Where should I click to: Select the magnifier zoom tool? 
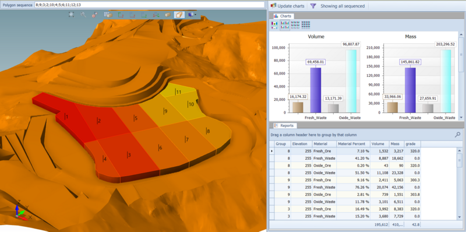(x=83, y=14)
